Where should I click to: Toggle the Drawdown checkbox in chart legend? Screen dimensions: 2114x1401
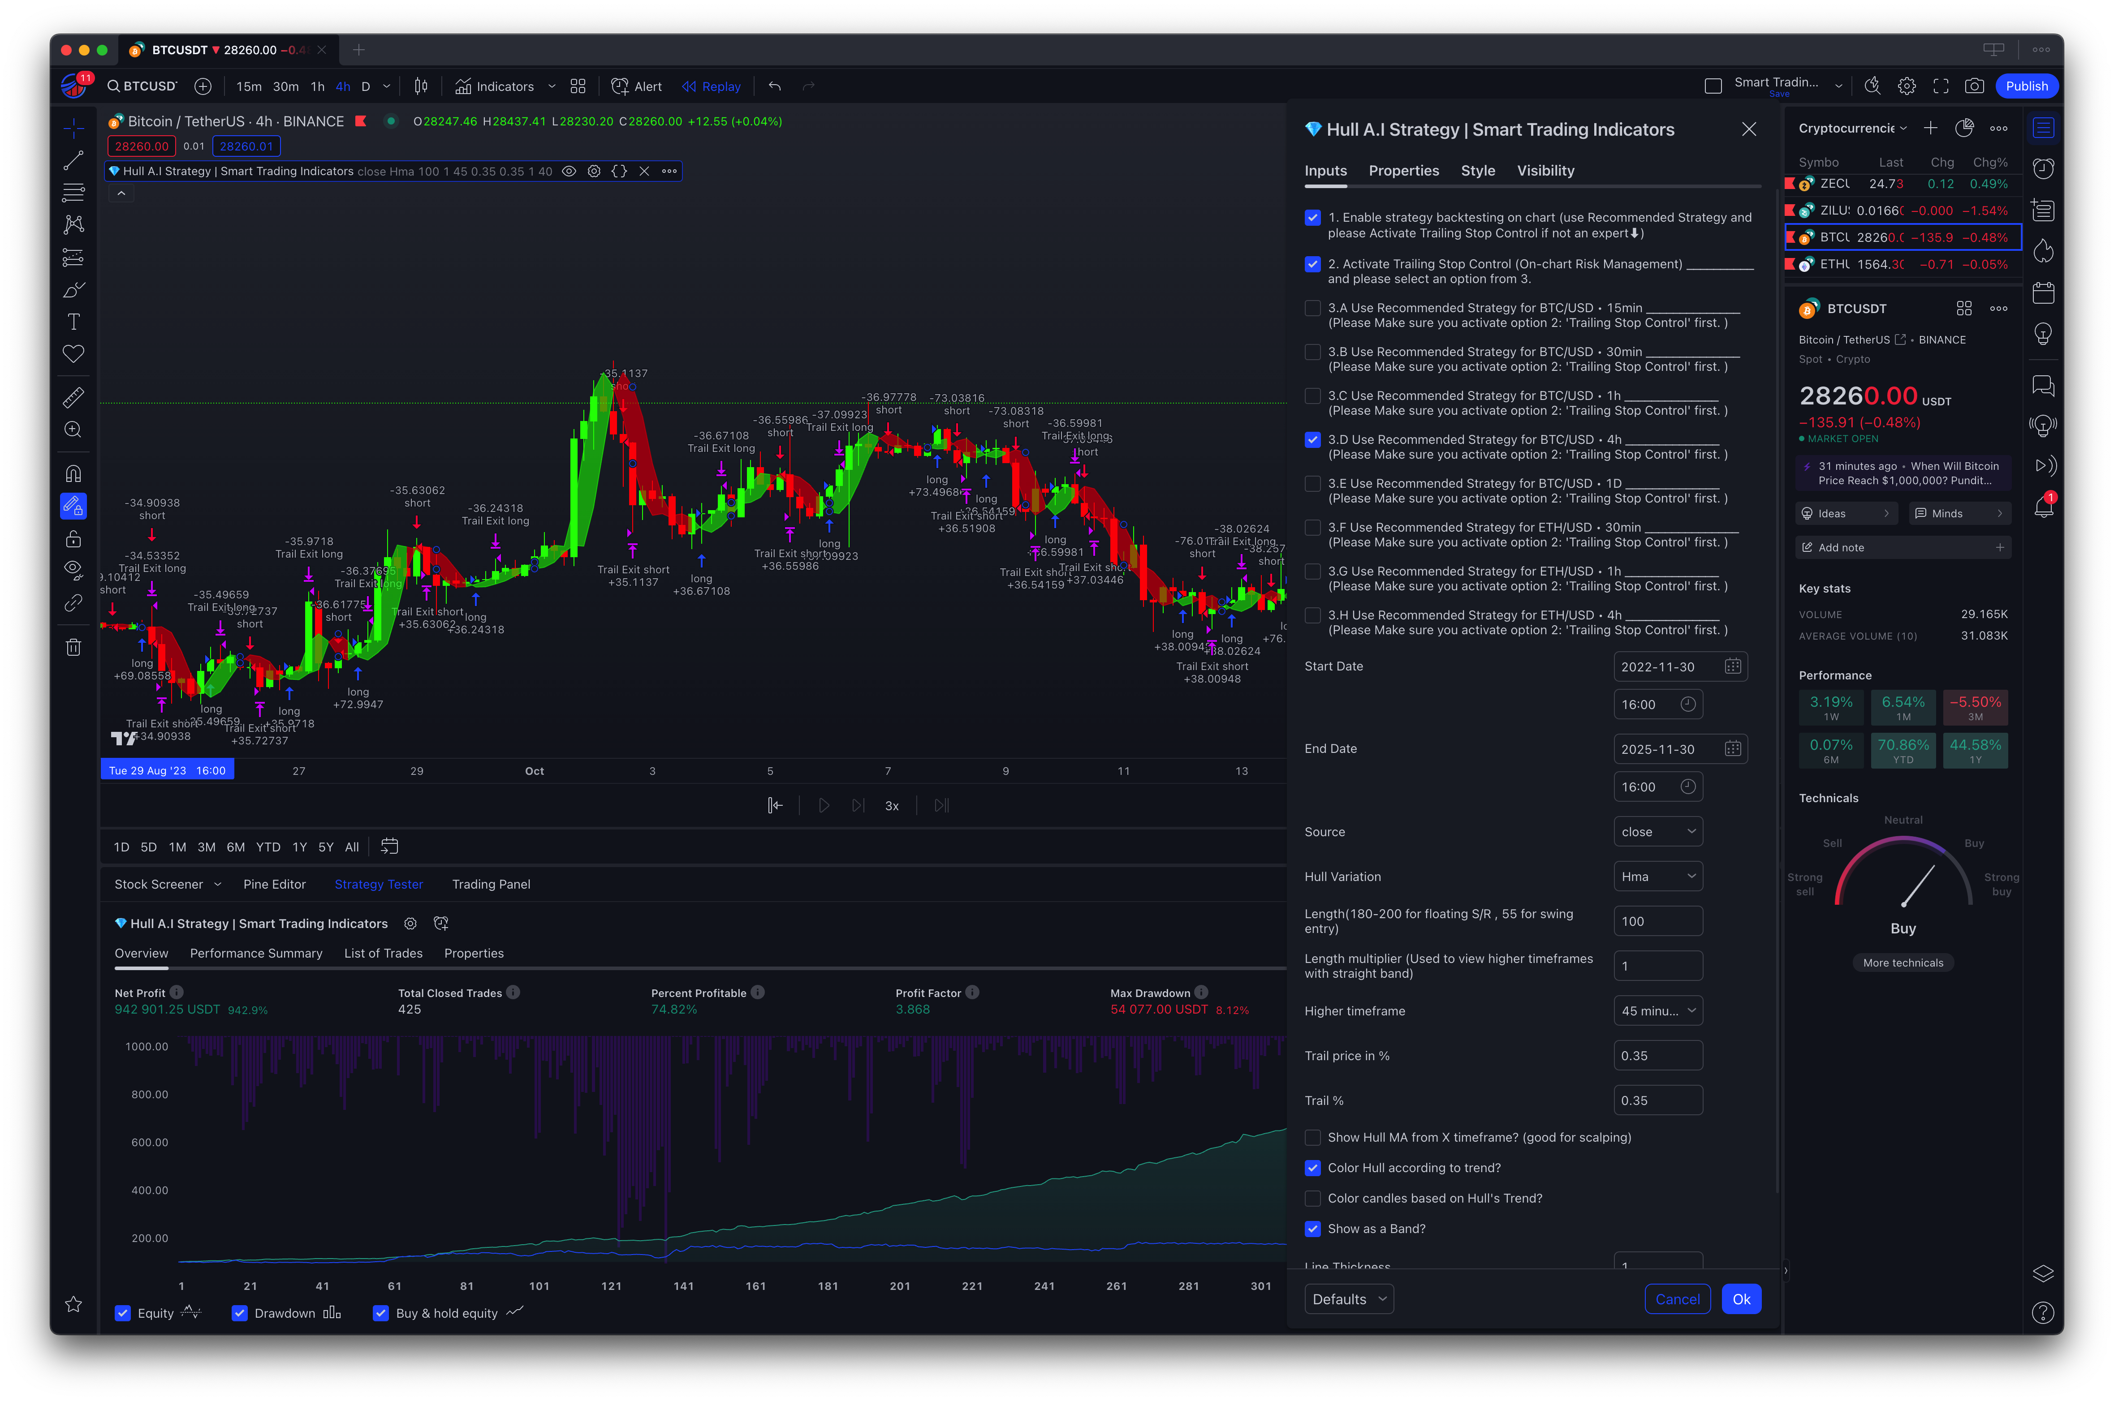(240, 1313)
